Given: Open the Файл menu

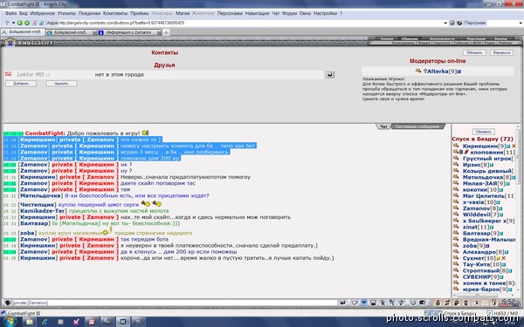Looking at the screenshot, I should pos(10,13).
